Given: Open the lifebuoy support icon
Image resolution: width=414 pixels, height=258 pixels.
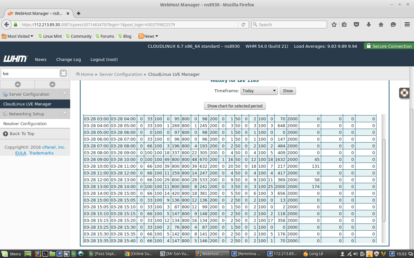Looking at the screenshot, I should [x=404, y=93].
